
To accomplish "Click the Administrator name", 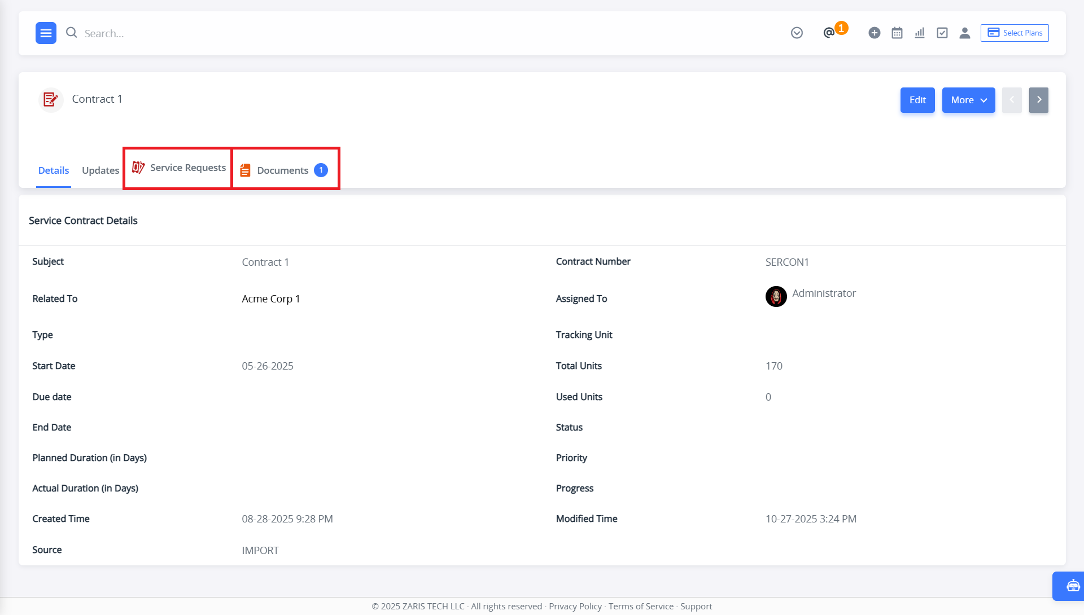I will coord(824,293).
